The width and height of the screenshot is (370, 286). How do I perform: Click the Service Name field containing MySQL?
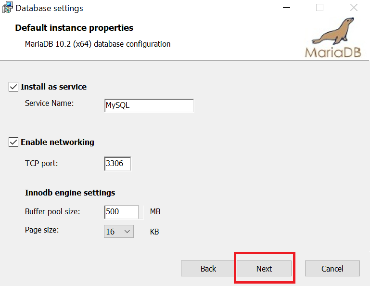(149, 105)
